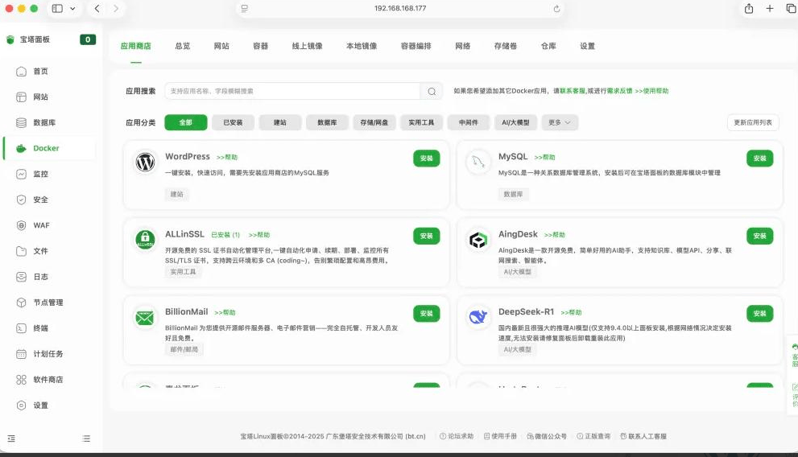Switch to the 仓库 tab

[548, 46]
